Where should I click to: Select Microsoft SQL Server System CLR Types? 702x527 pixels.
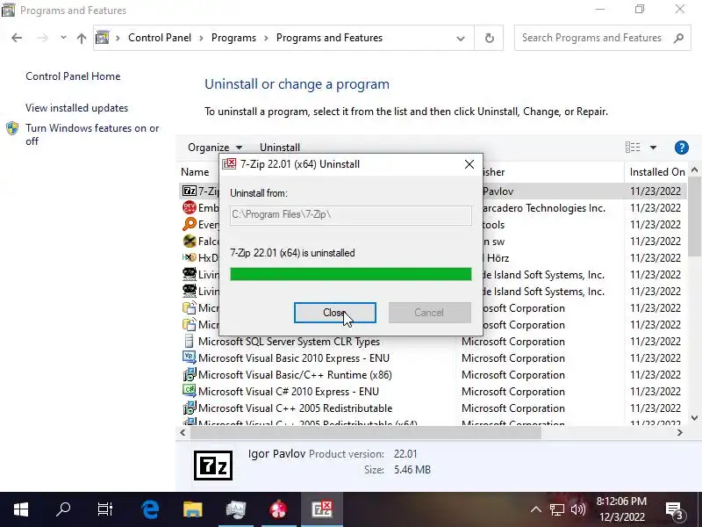(x=289, y=342)
